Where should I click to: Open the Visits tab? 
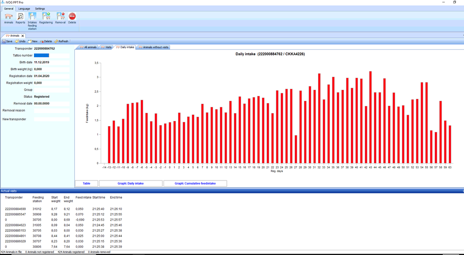pyautogui.click(x=106, y=47)
